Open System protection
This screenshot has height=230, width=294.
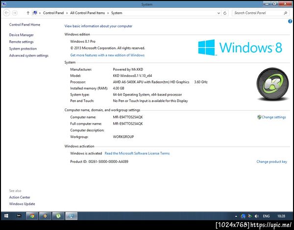pos(23,49)
